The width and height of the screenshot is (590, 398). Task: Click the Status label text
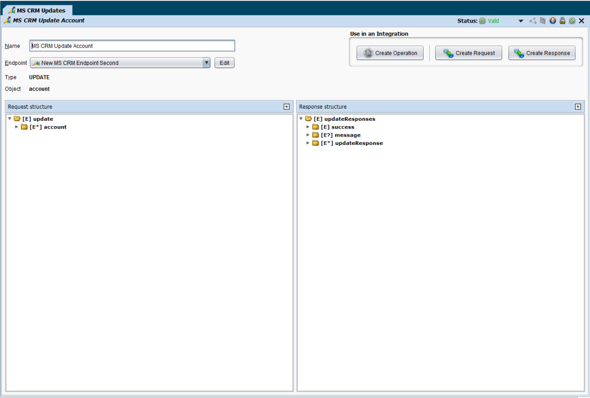(x=467, y=21)
